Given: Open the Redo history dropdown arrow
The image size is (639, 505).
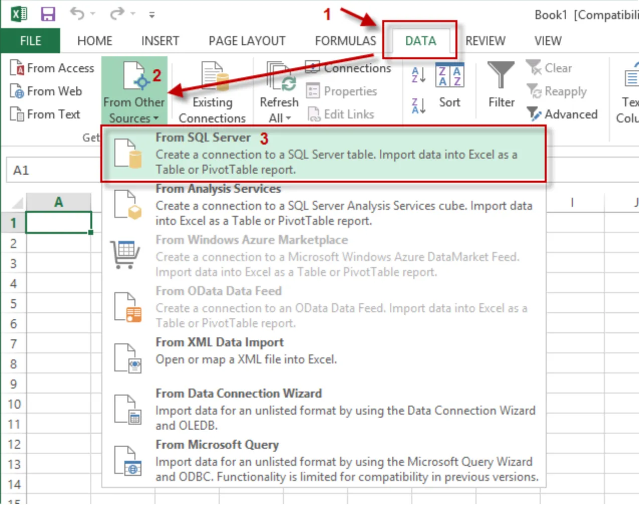Looking at the screenshot, I should [x=133, y=14].
